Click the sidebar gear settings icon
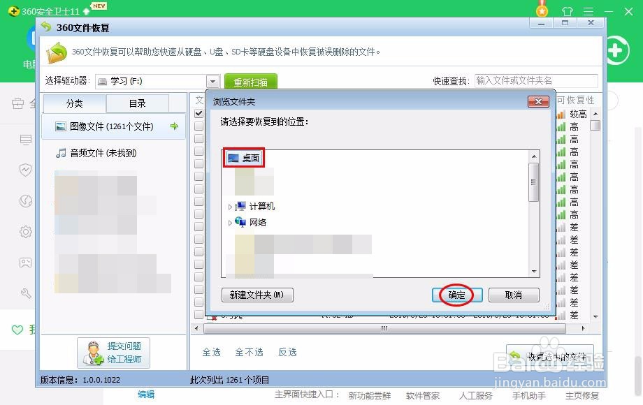 [x=25, y=232]
